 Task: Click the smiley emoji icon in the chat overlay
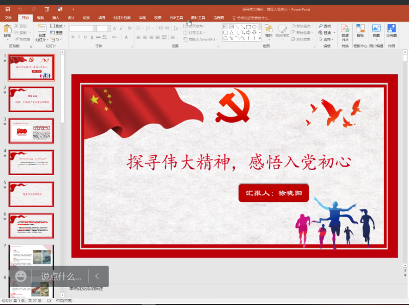tap(20, 276)
